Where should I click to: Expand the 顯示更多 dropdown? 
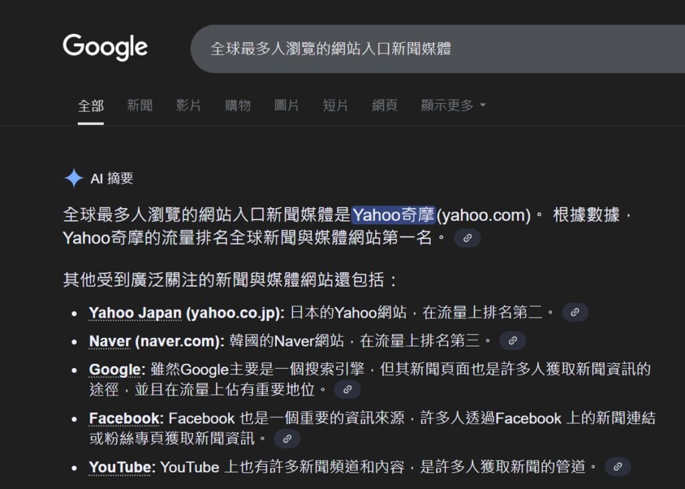454,105
